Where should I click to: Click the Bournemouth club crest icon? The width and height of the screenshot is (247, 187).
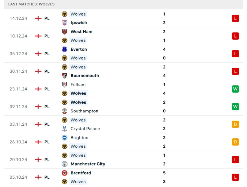pyautogui.click(x=65, y=76)
